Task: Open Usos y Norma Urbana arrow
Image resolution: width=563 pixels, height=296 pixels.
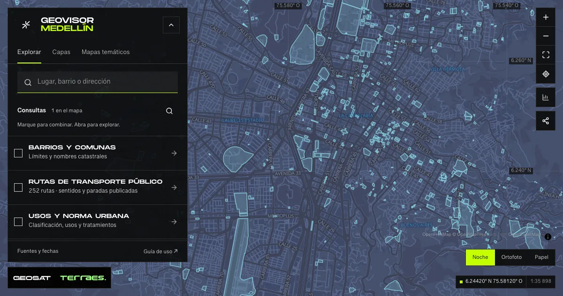Action: (174, 222)
